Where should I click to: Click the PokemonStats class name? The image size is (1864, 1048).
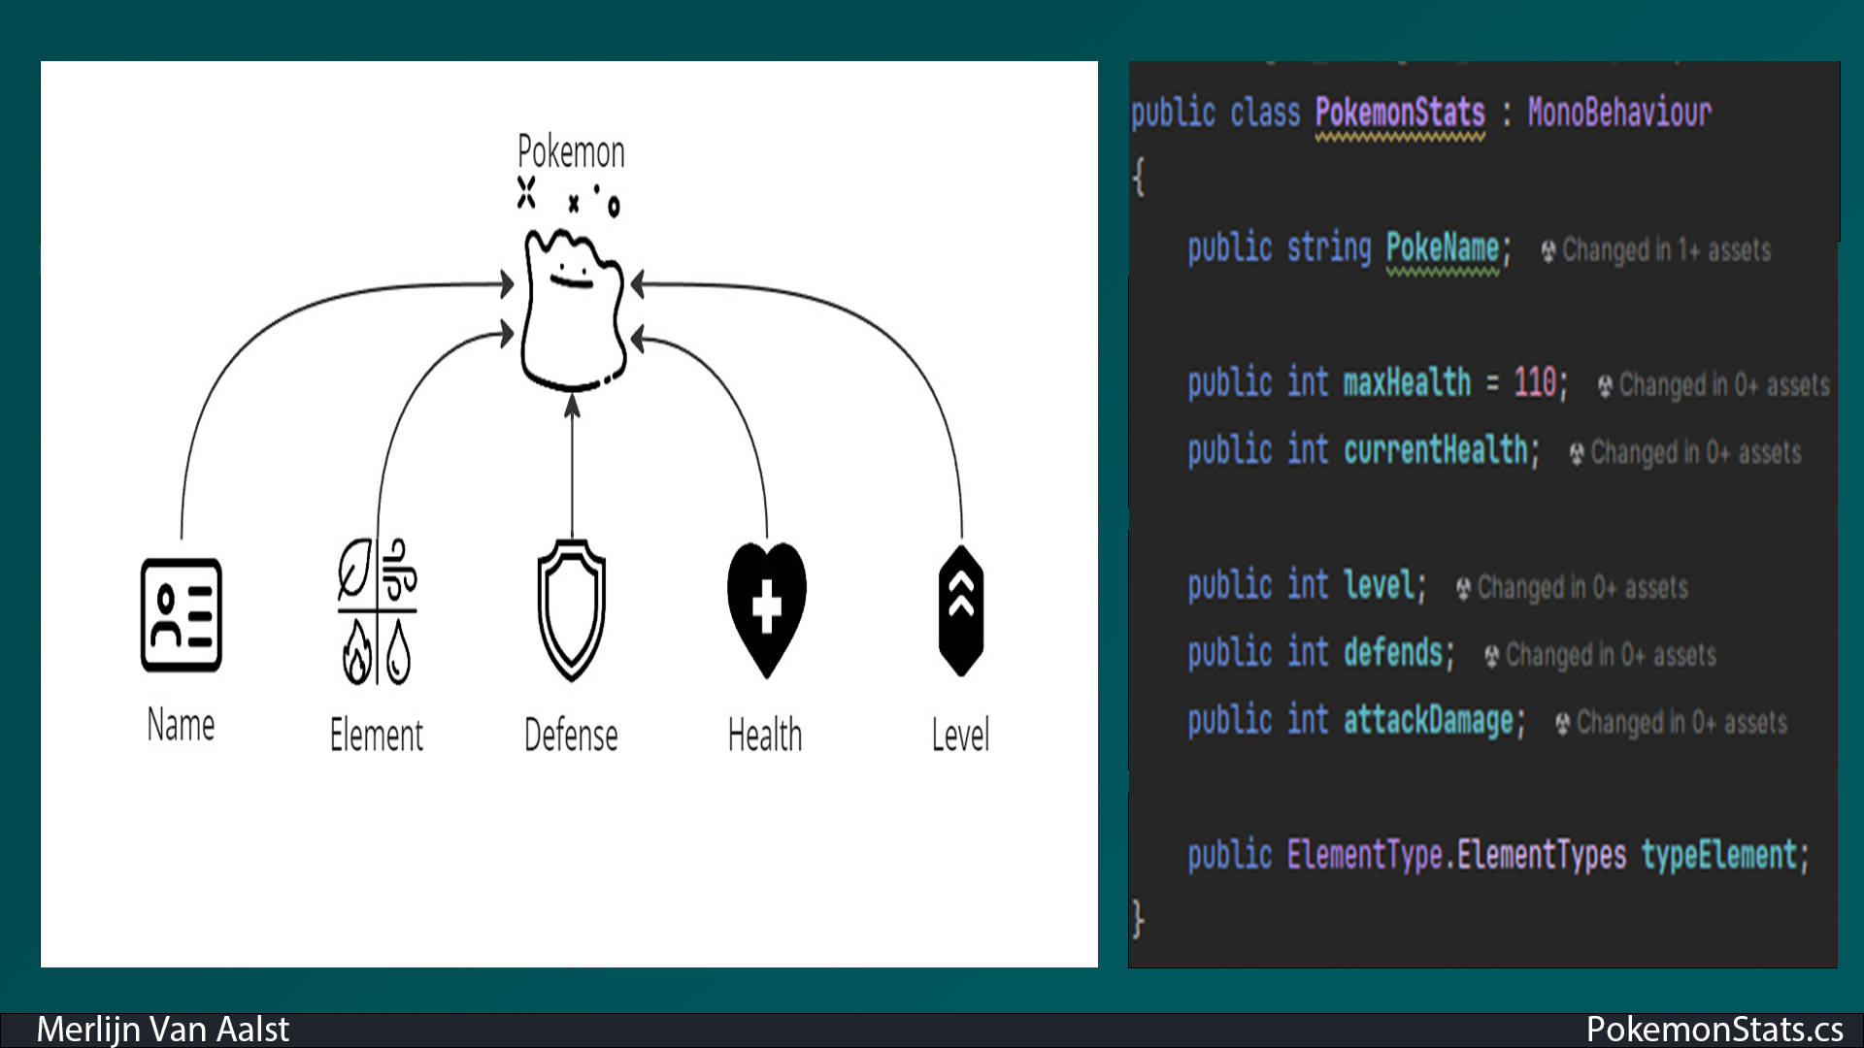1400,113
